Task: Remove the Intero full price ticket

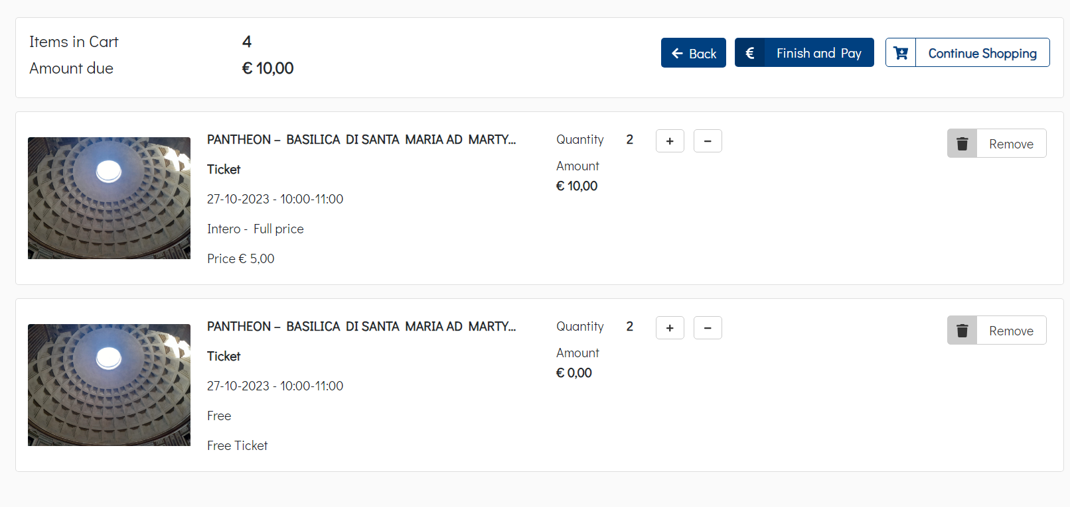Action: click(1010, 144)
